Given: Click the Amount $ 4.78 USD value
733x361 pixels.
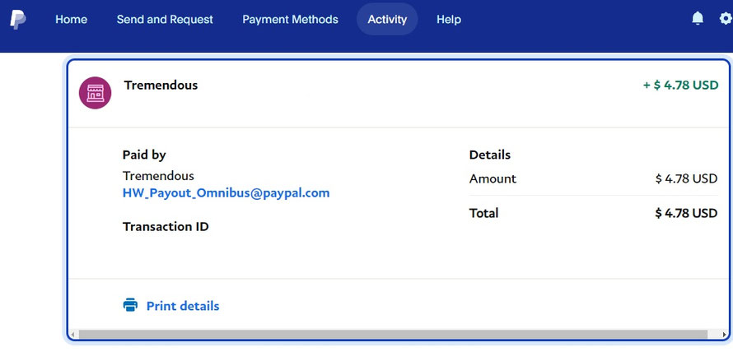Looking at the screenshot, I should tap(686, 179).
